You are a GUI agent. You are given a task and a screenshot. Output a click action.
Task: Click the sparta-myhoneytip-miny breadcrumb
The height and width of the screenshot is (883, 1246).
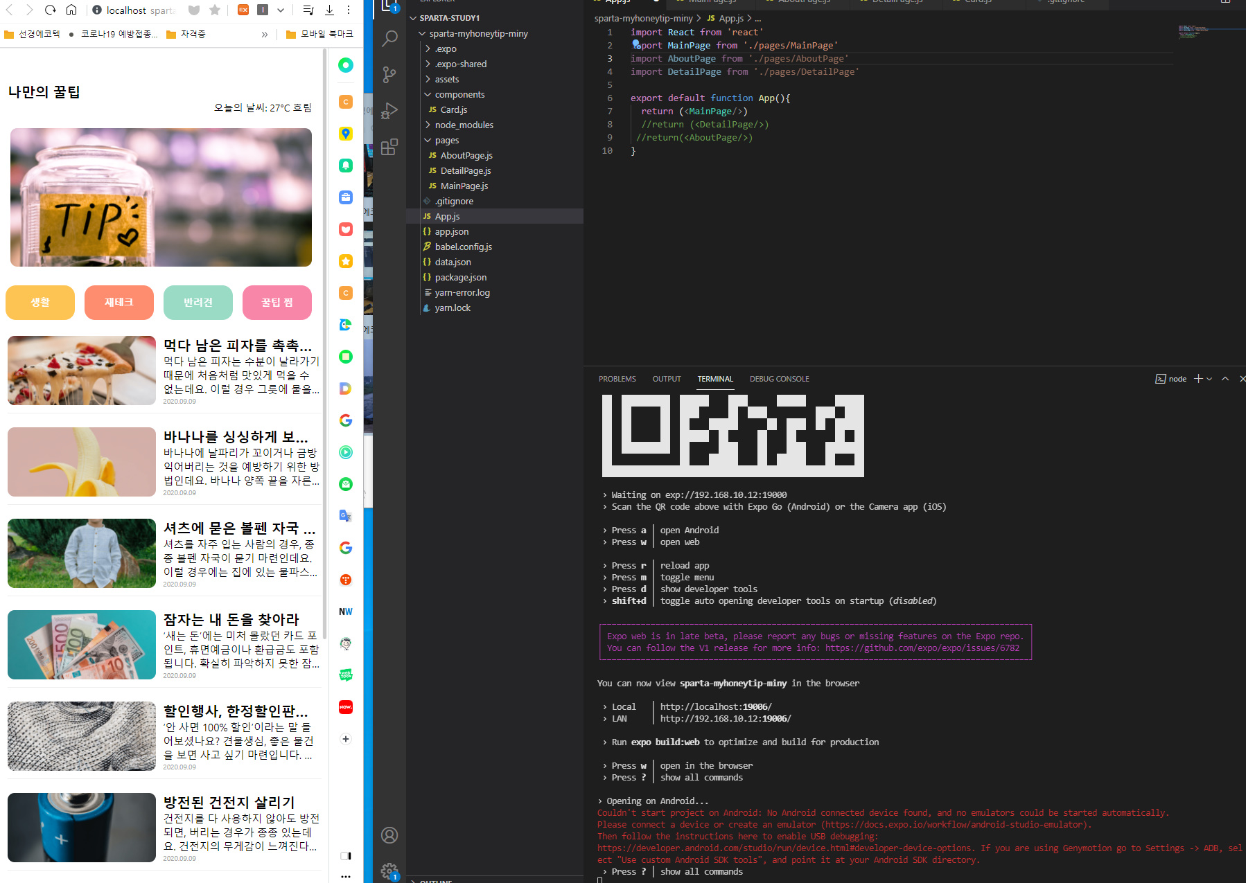[643, 19]
